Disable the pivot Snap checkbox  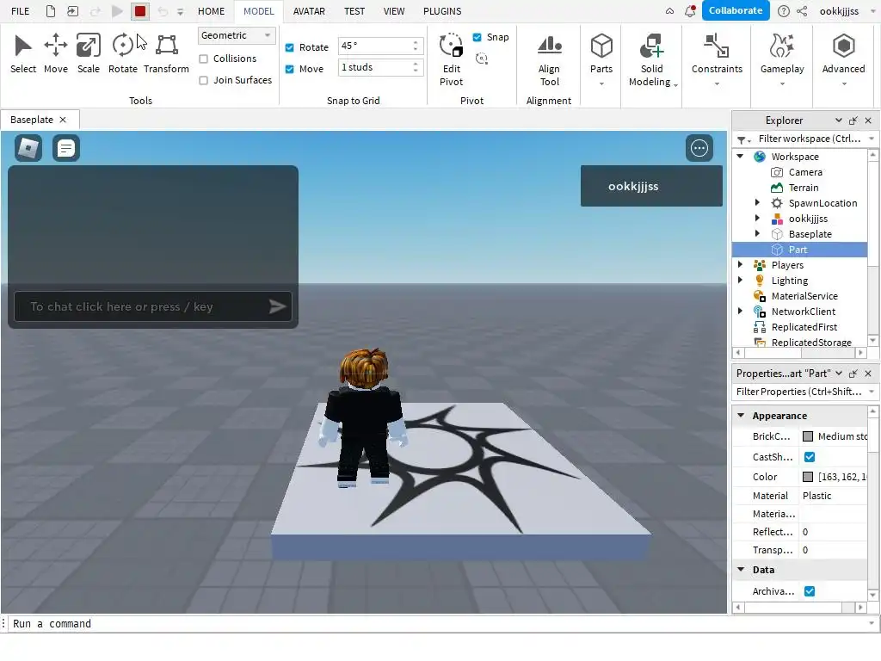(x=477, y=37)
